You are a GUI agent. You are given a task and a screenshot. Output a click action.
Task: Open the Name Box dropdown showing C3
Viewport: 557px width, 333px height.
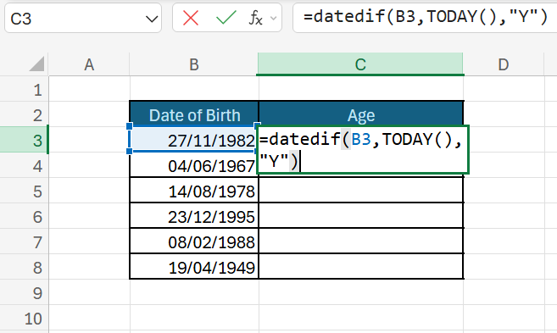click(x=152, y=19)
